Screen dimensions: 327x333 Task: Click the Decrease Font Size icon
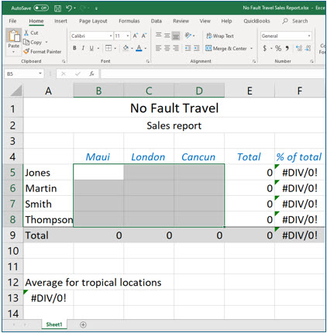coord(143,36)
